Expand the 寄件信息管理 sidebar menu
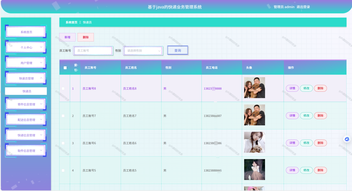The width and height of the screenshot is (352, 191). click(x=26, y=104)
